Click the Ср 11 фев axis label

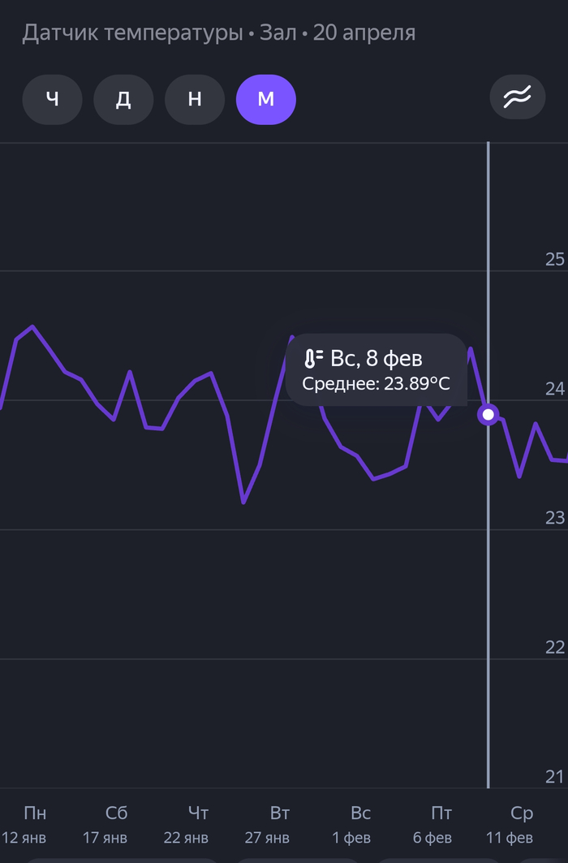510,825
